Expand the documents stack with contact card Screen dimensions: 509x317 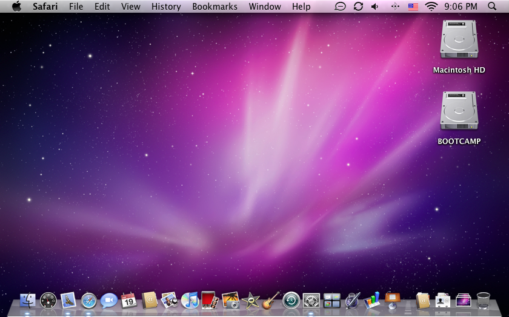pyautogui.click(x=443, y=301)
